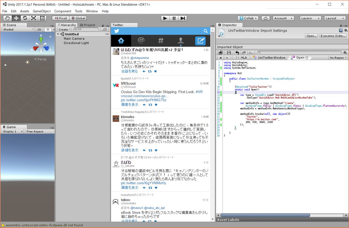Screen dimensions: 349x228
Task: Open Twitter hashtag discover tab
Action: tap(161, 41)
